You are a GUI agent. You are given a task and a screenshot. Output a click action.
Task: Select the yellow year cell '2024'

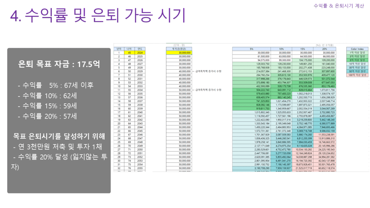tap(140, 53)
